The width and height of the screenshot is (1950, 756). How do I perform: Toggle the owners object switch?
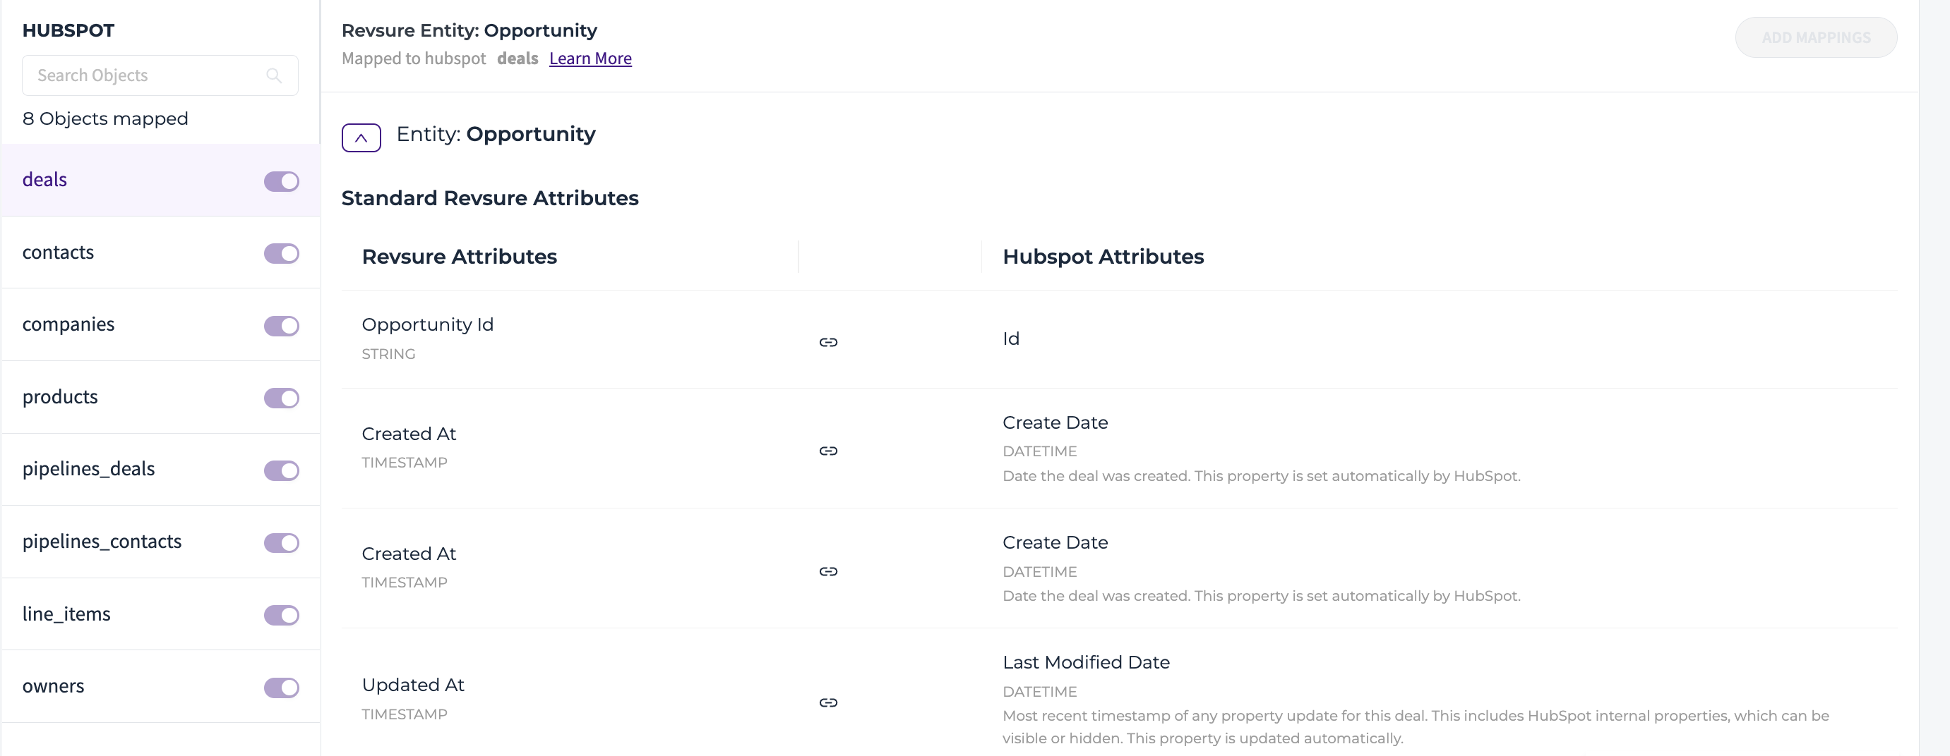(x=282, y=687)
